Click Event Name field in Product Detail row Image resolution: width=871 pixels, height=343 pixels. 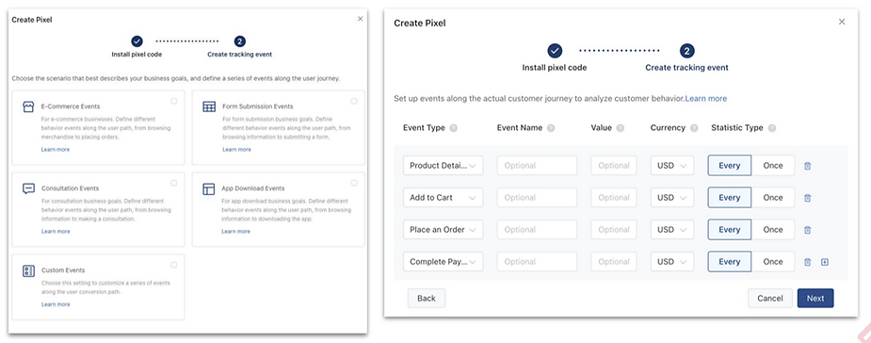(537, 166)
